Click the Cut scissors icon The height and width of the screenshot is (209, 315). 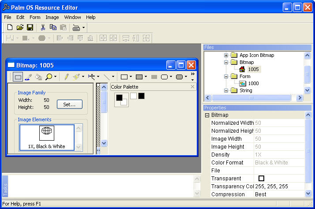pyautogui.click(x=43, y=27)
